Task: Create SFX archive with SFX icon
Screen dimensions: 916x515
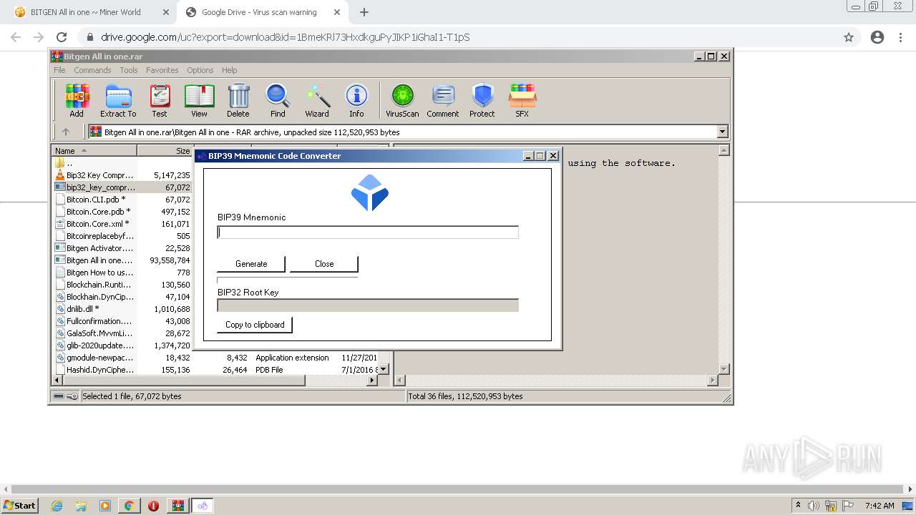Action: (522, 100)
